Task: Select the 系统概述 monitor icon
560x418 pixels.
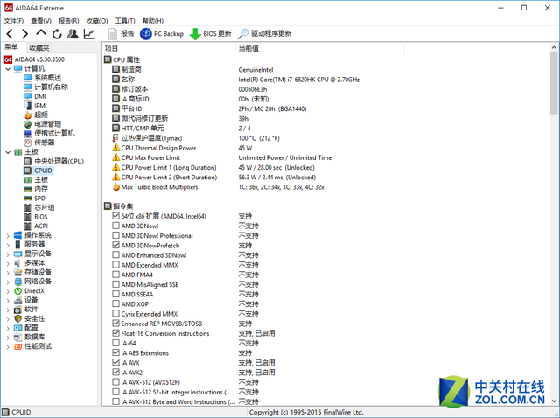Action: (28, 78)
